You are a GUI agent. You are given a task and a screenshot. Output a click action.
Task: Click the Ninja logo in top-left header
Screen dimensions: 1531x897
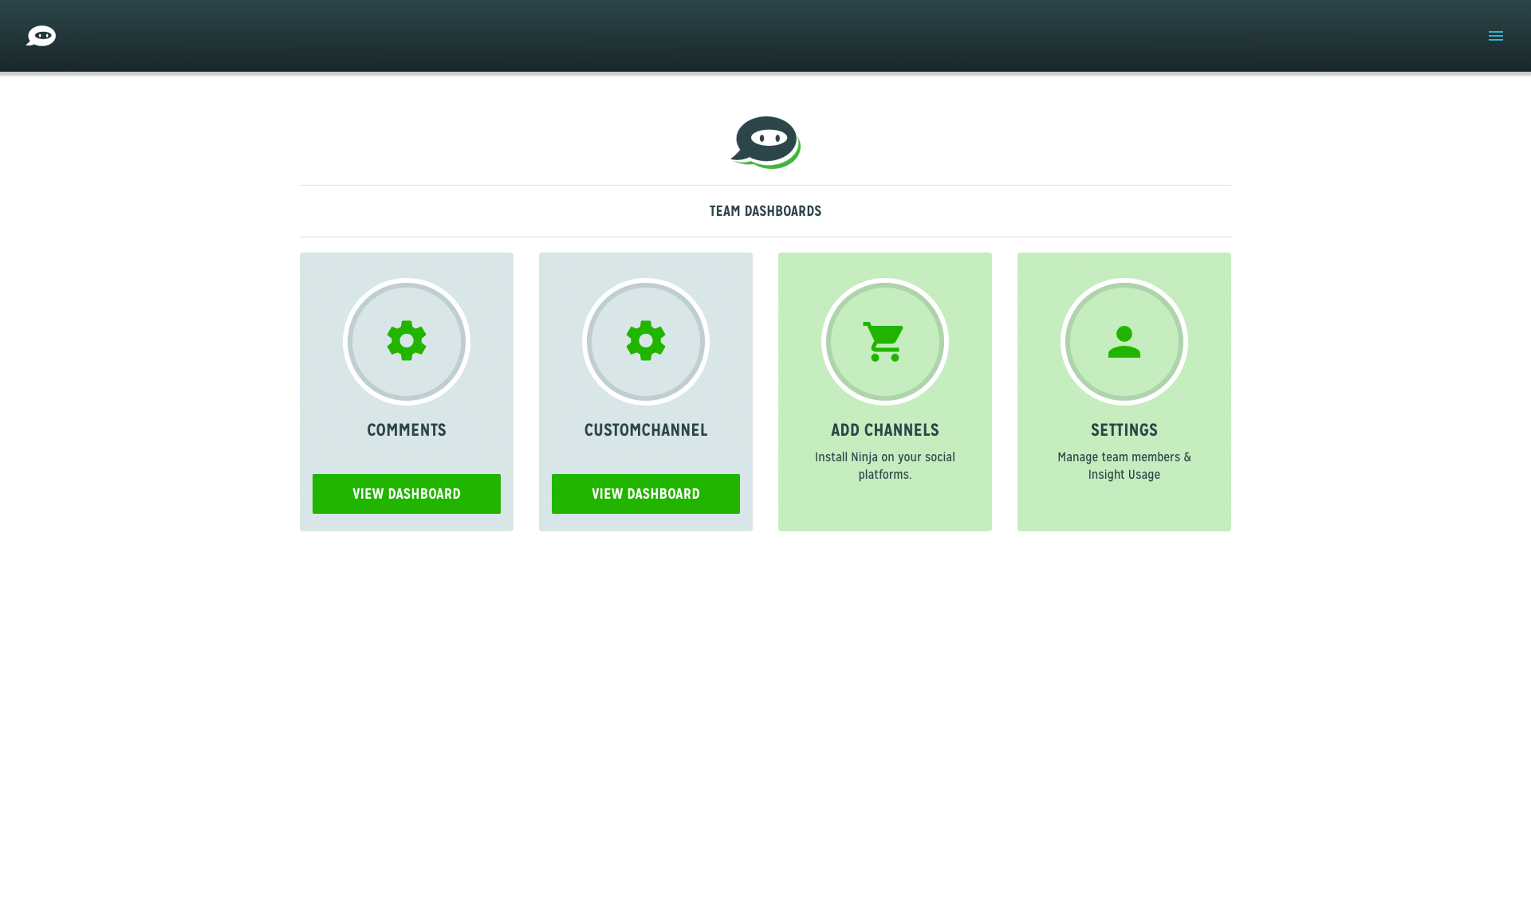tap(41, 36)
